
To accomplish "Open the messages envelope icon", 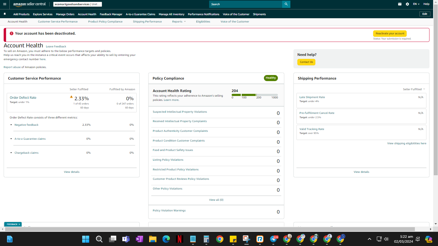I will (400, 4).
